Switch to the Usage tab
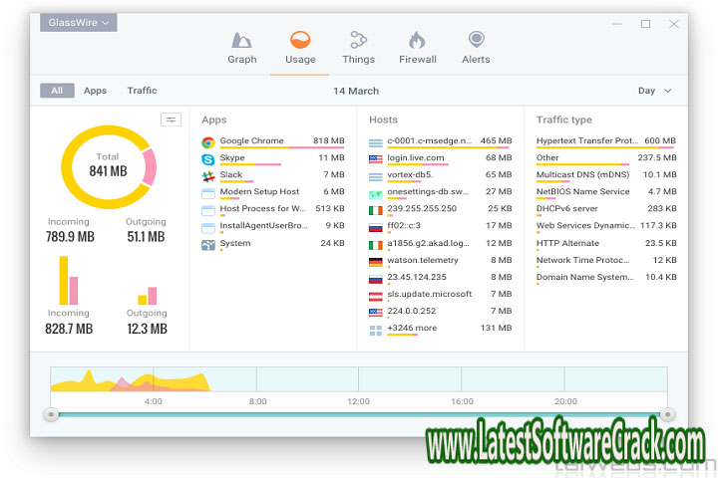This screenshot has height=478, width=718. (x=300, y=47)
